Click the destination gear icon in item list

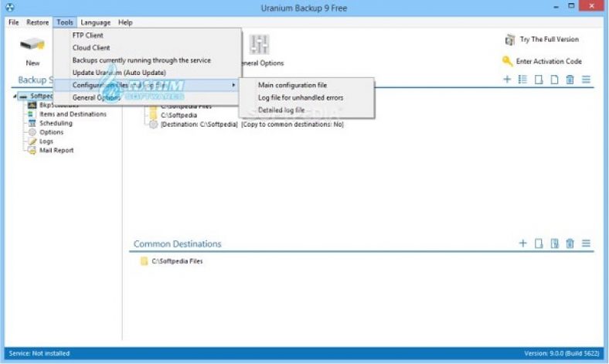point(154,124)
